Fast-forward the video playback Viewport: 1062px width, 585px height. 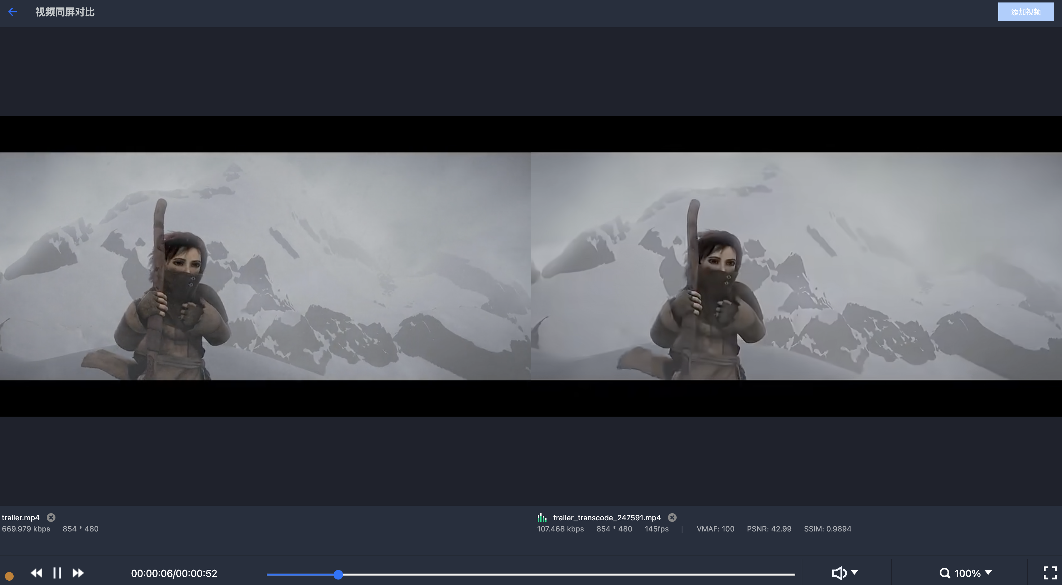pos(78,573)
